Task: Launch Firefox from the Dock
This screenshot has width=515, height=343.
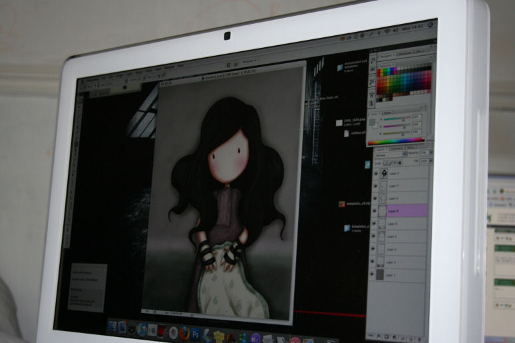Action: coord(184,332)
